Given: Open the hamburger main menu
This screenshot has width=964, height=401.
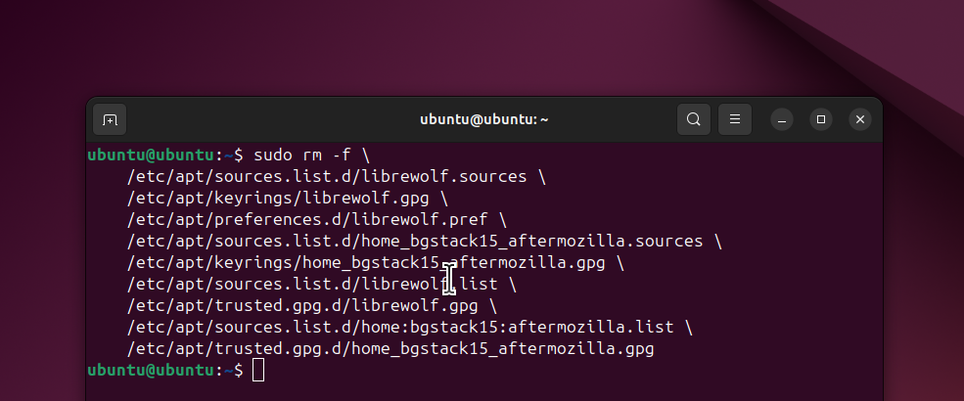Looking at the screenshot, I should (735, 119).
